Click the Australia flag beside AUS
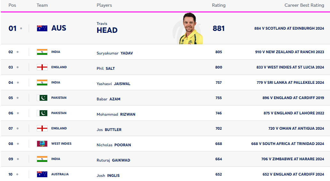 (42, 28)
